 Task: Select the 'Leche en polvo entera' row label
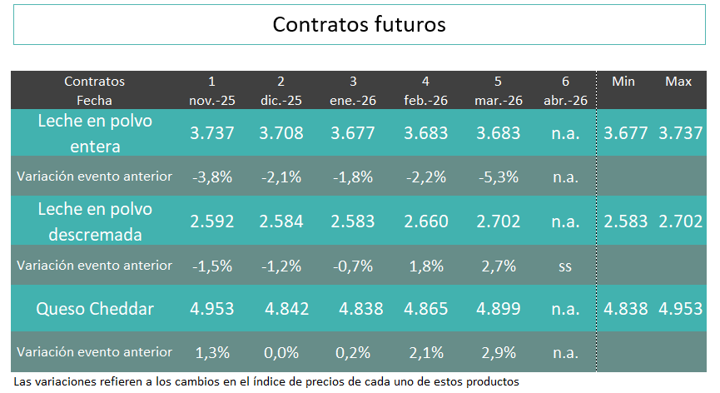[94, 133]
